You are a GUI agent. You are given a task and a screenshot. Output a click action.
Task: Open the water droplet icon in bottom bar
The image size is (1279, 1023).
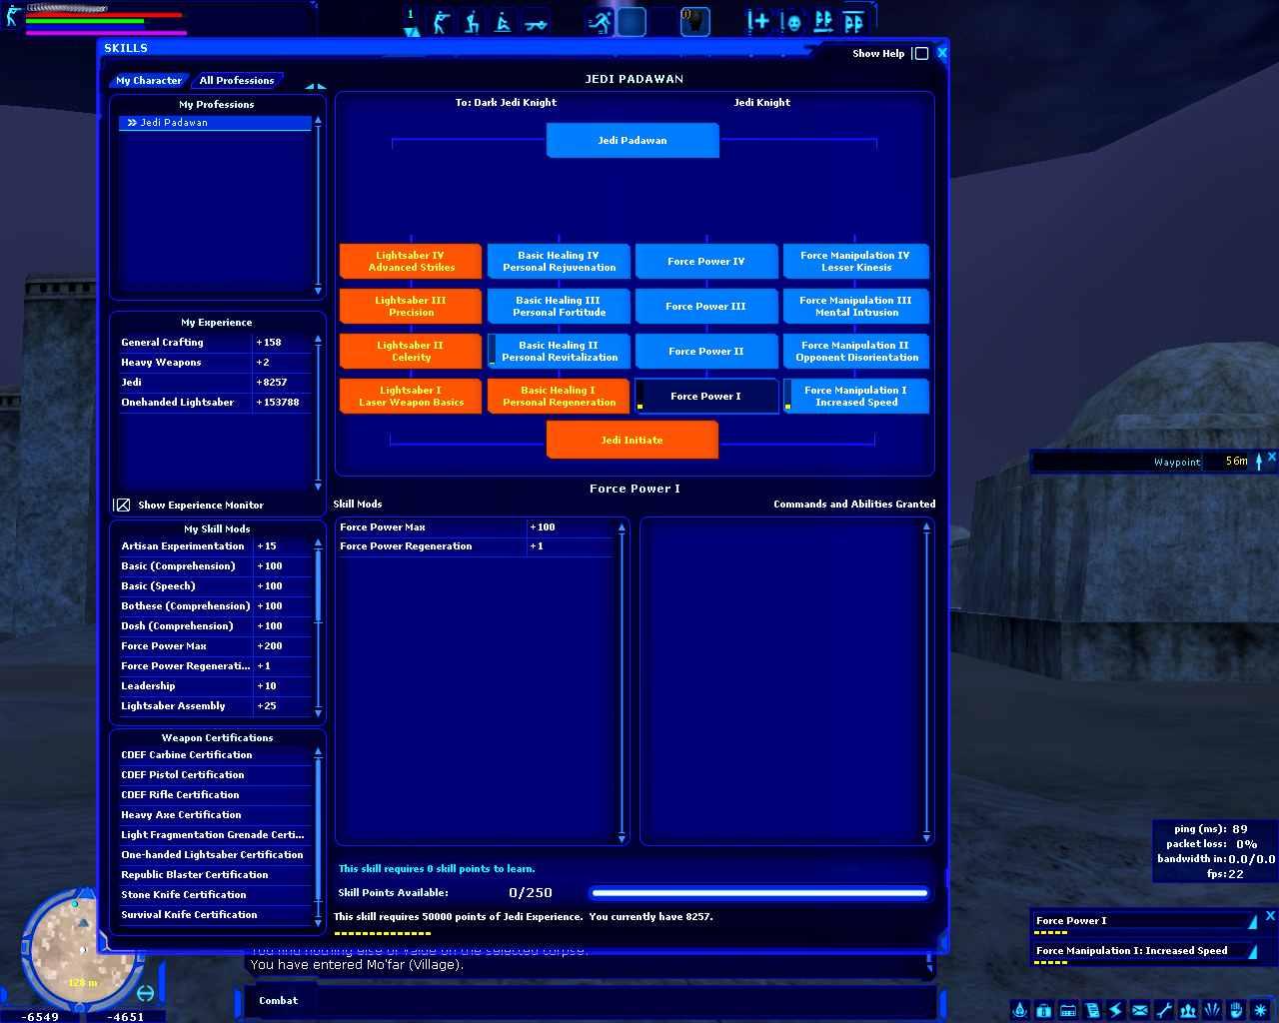[1020, 1010]
